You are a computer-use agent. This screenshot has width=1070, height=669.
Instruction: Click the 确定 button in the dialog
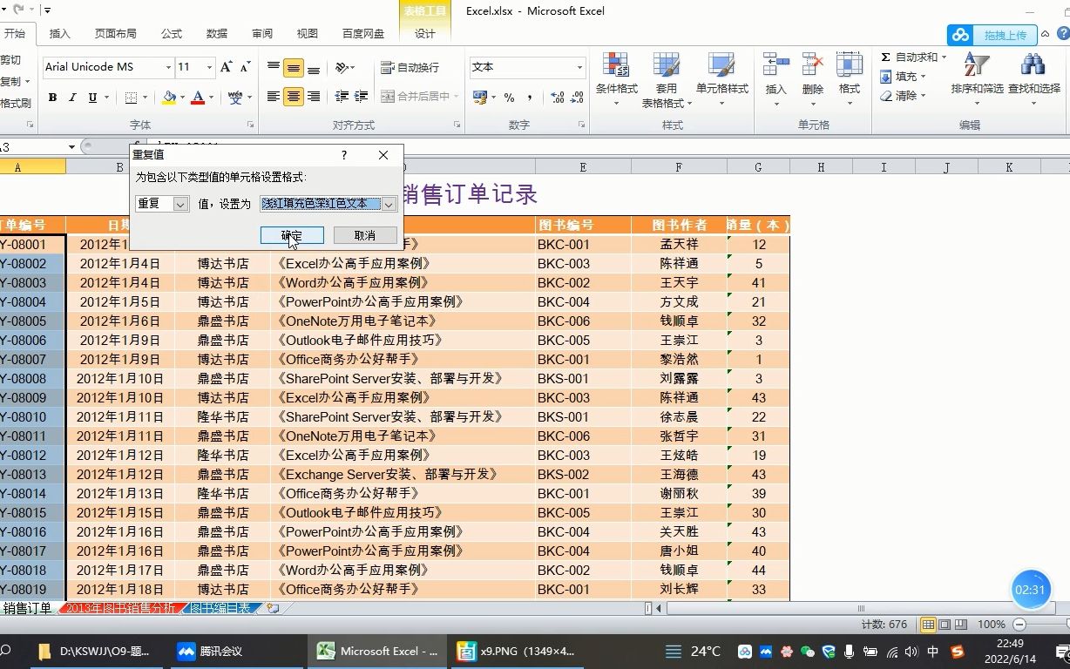(x=290, y=235)
